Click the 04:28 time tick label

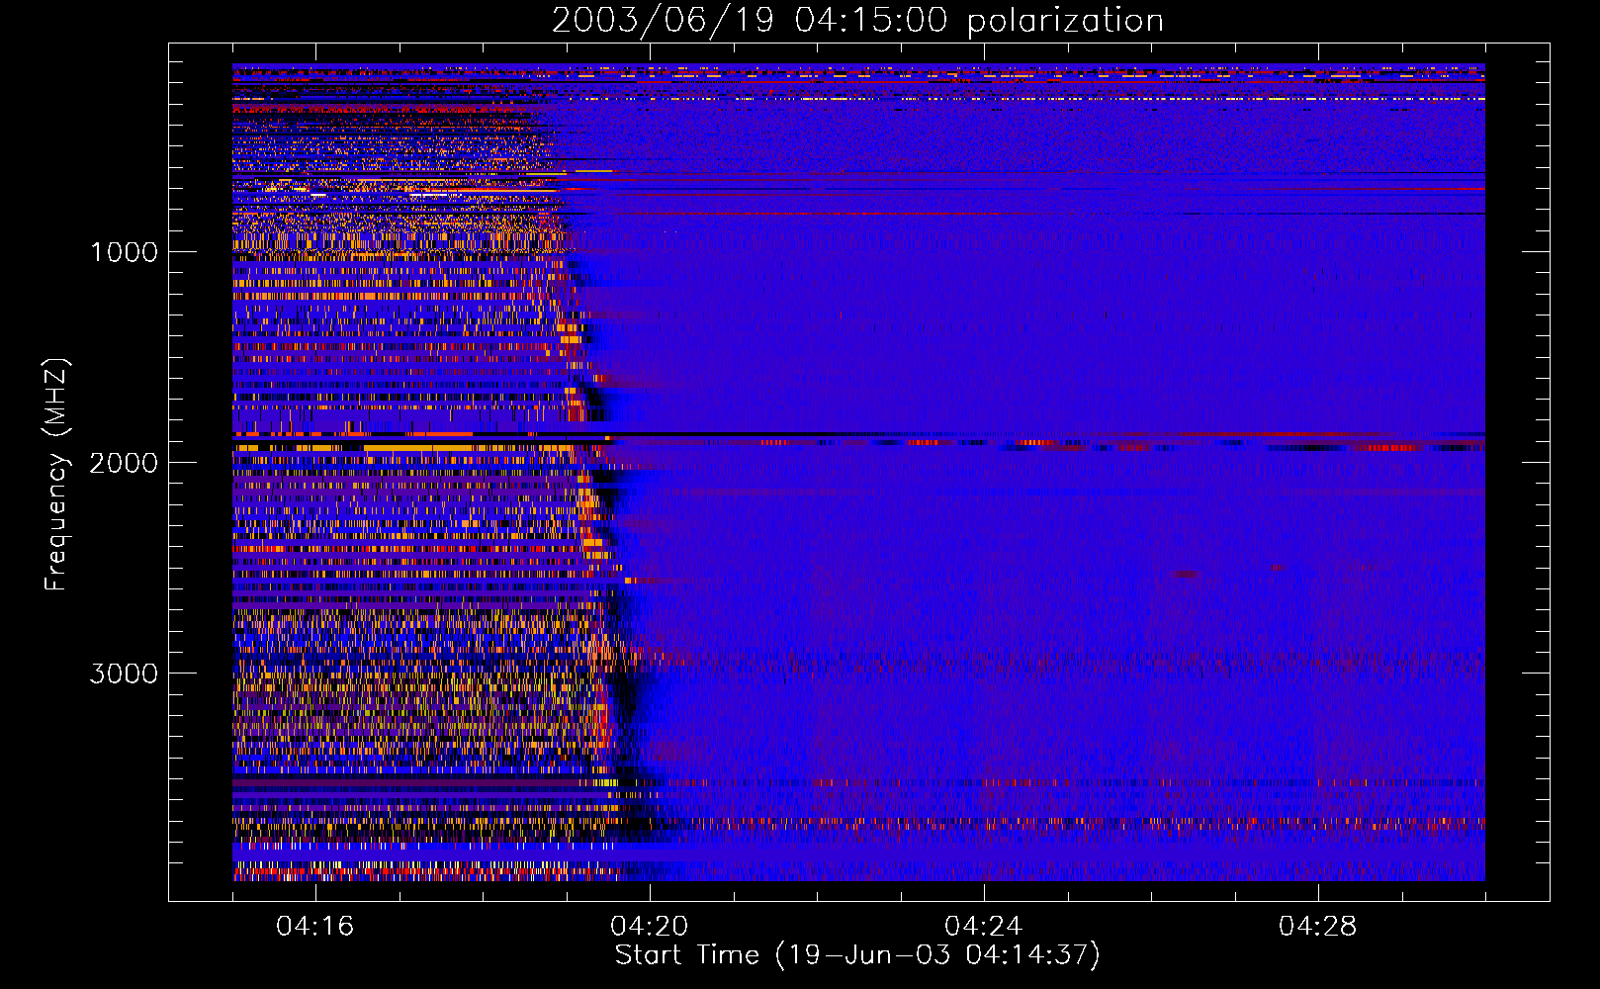1318,927
